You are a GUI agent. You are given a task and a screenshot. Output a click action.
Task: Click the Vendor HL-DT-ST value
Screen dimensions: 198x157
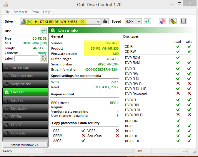112,43
